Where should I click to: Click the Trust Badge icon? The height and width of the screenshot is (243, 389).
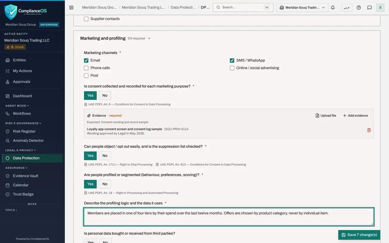(x=8, y=194)
